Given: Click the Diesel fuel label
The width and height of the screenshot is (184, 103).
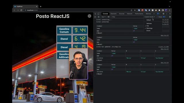Looking at the screenshot, I should [x=64, y=47].
